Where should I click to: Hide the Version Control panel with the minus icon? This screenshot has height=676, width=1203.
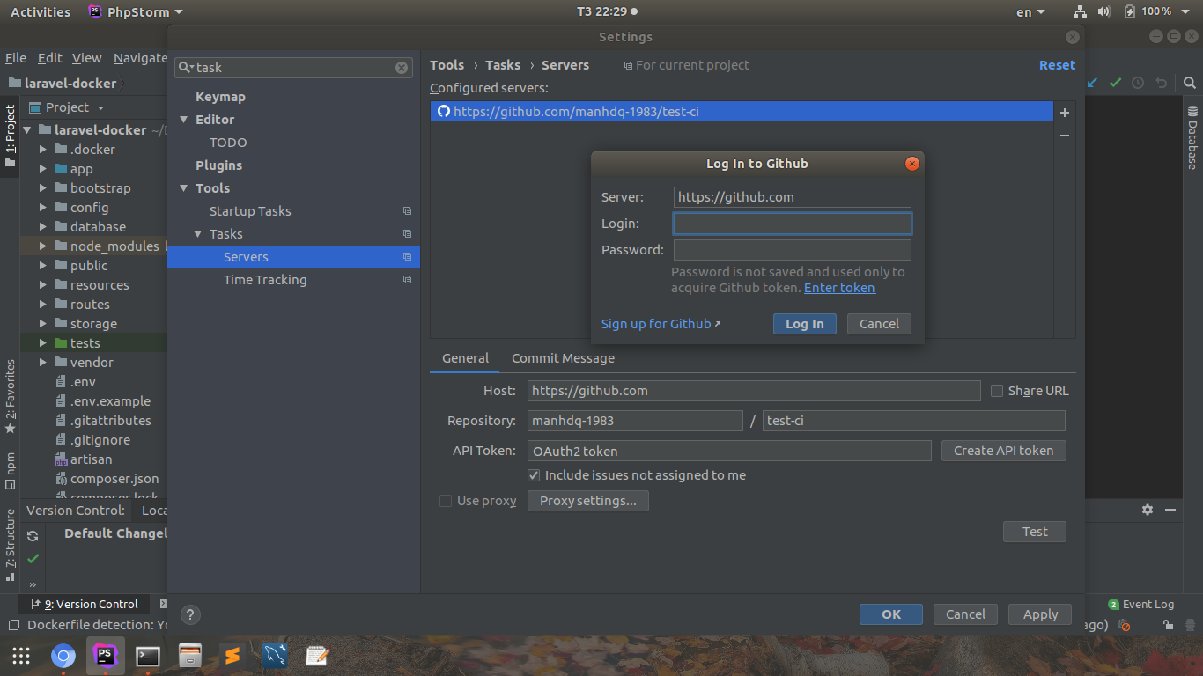click(1170, 510)
